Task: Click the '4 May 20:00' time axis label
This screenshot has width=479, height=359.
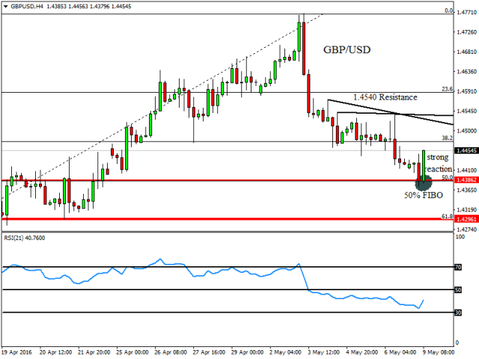Action: coord(362,352)
